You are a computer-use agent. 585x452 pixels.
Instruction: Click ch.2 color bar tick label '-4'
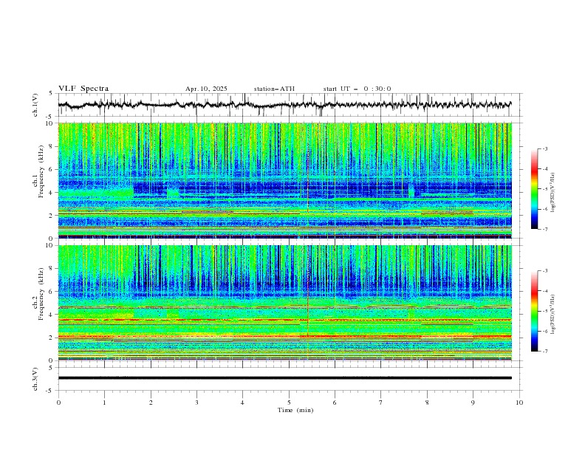[544, 291]
